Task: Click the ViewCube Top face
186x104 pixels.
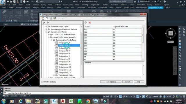Action: 171,34
